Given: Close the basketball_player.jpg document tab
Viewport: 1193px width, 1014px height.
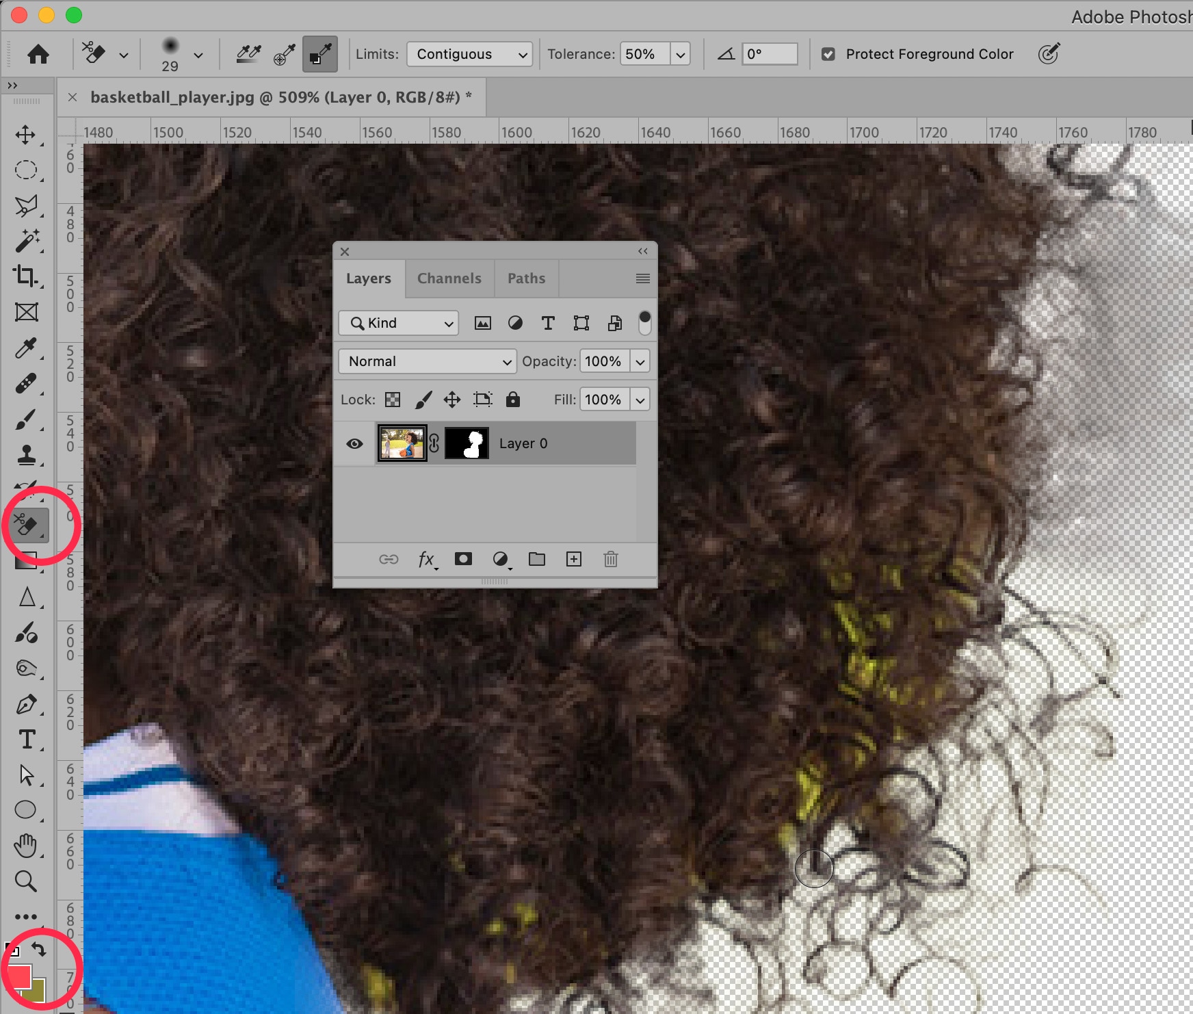Looking at the screenshot, I should [x=73, y=97].
